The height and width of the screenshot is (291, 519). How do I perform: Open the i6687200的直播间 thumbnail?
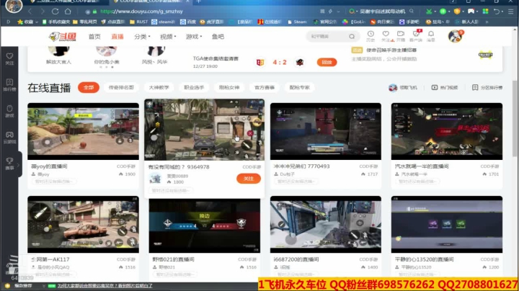pos(325,225)
